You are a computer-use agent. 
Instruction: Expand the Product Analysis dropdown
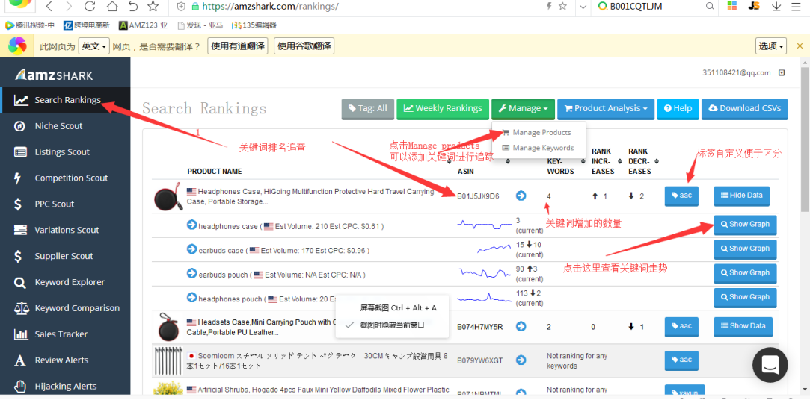coord(605,109)
